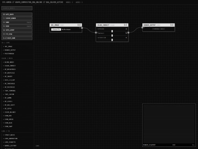The image size is (198, 149).
Task: Add the OP_GAMMA node from sidebar
Action: point(17,98)
